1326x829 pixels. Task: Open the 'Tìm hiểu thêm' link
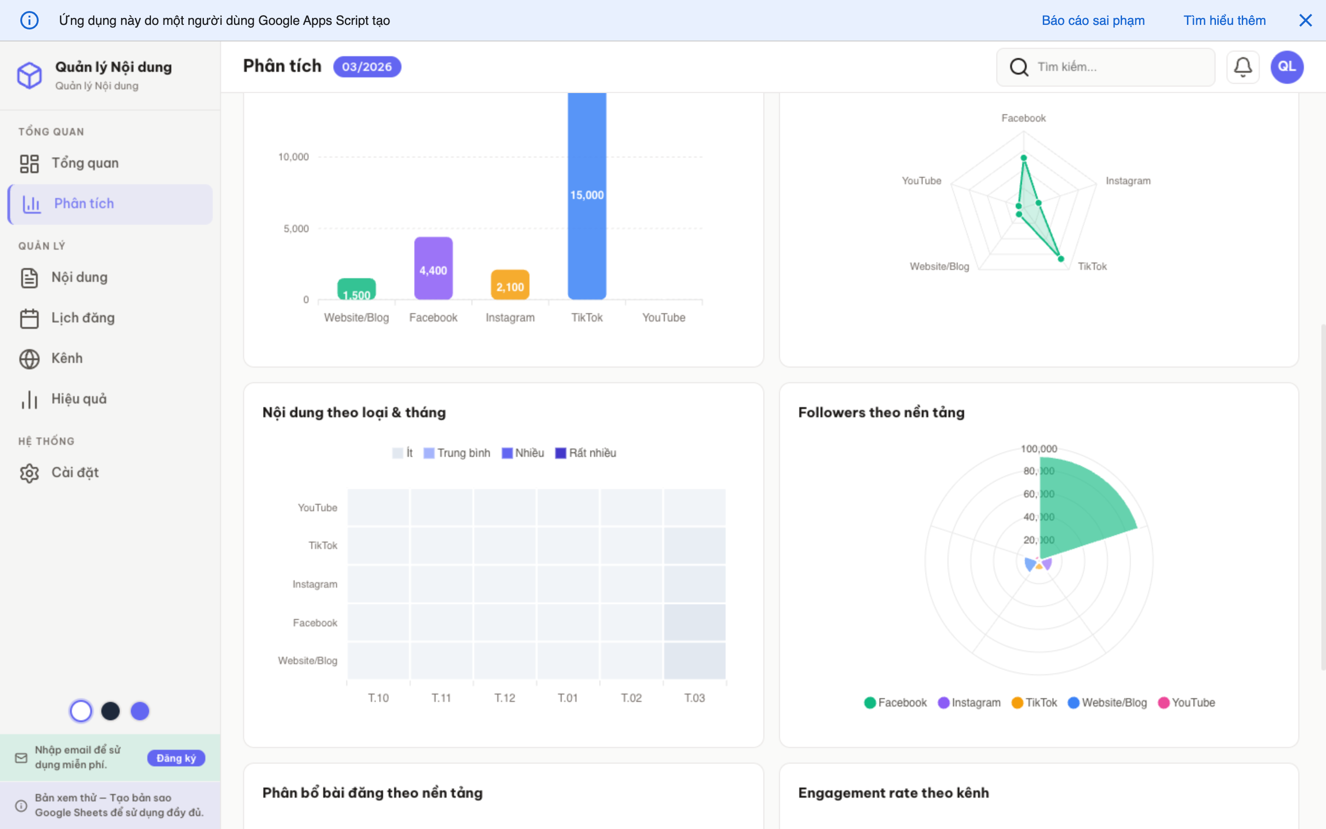1224,20
